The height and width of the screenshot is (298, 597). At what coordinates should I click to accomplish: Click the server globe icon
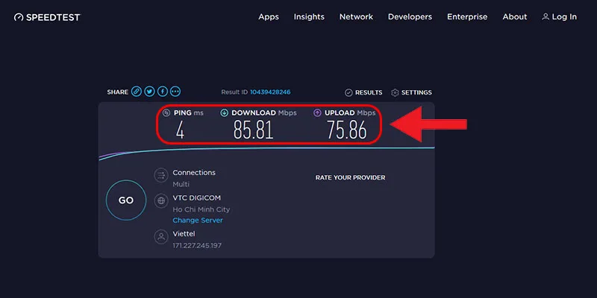[161, 201]
